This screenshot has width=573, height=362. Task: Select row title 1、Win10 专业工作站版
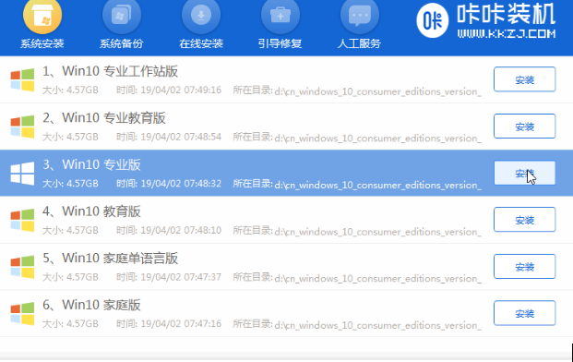(110, 71)
